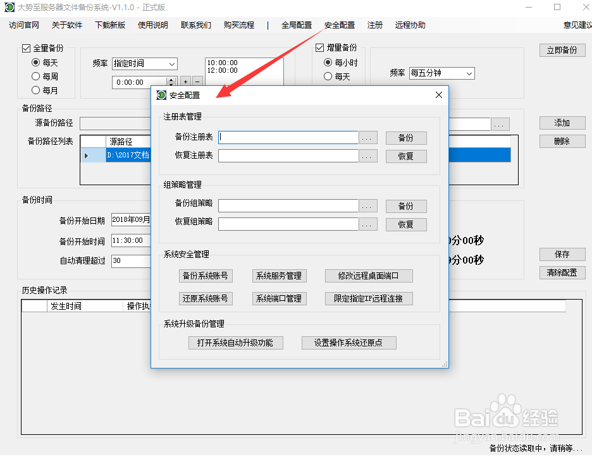Focus the 备份组策略 input field
Screen dimensions: 592x457
click(288, 206)
